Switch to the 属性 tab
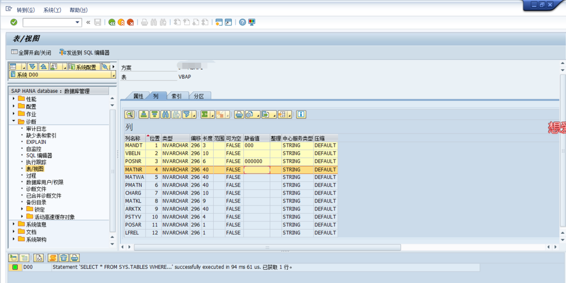The width and height of the screenshot is (566, 283). [x=138, y=96]
